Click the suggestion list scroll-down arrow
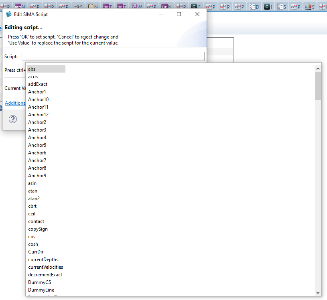Viewport: 327px width, 300px height. pyautogui.click(x=318, y=293)
